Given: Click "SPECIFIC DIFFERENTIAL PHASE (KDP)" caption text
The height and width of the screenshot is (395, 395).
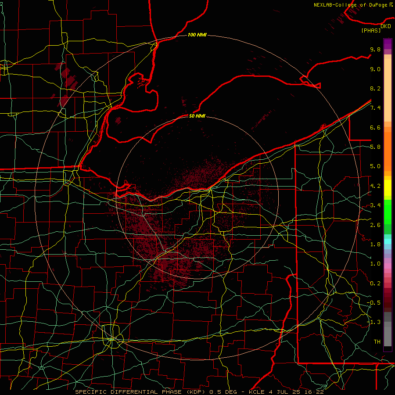Looking at the screenshot, I should coord(140,392).
